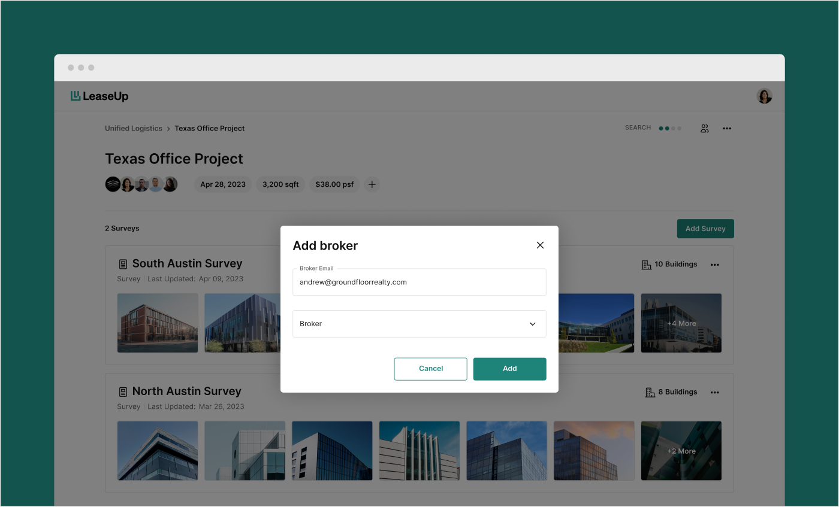Select the Apr 28, 2023 date chip
The image size is (839, 507).
[x=223, y=184]
